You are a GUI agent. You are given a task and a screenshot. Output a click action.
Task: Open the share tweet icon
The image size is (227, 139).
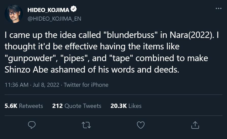tap(195, 125)
